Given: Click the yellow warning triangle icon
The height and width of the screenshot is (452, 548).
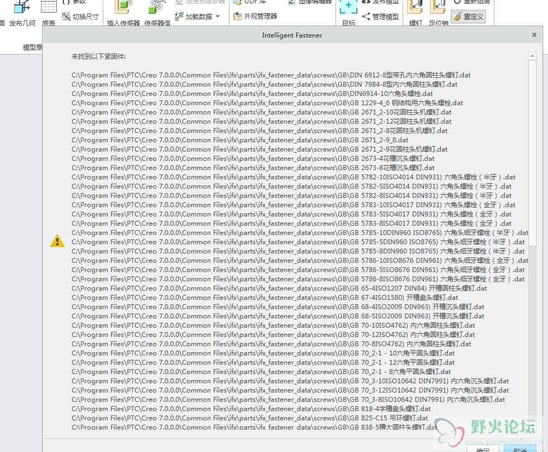Looking at the screenshot, I should pos(57,241).
